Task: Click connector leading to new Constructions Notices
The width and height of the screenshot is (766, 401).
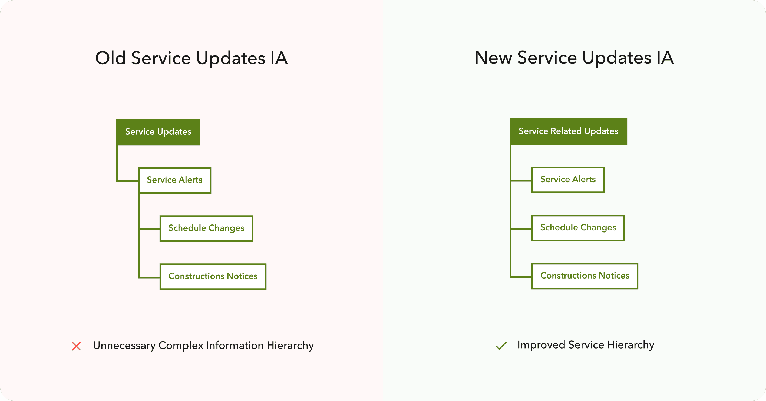Action: click(x=521, y=277)
